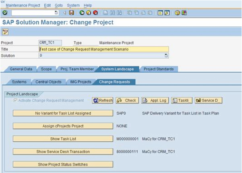Click the Project field CRM_TC1
The width and height of the screenshot is (242, 173).
[x=50, y=43]
